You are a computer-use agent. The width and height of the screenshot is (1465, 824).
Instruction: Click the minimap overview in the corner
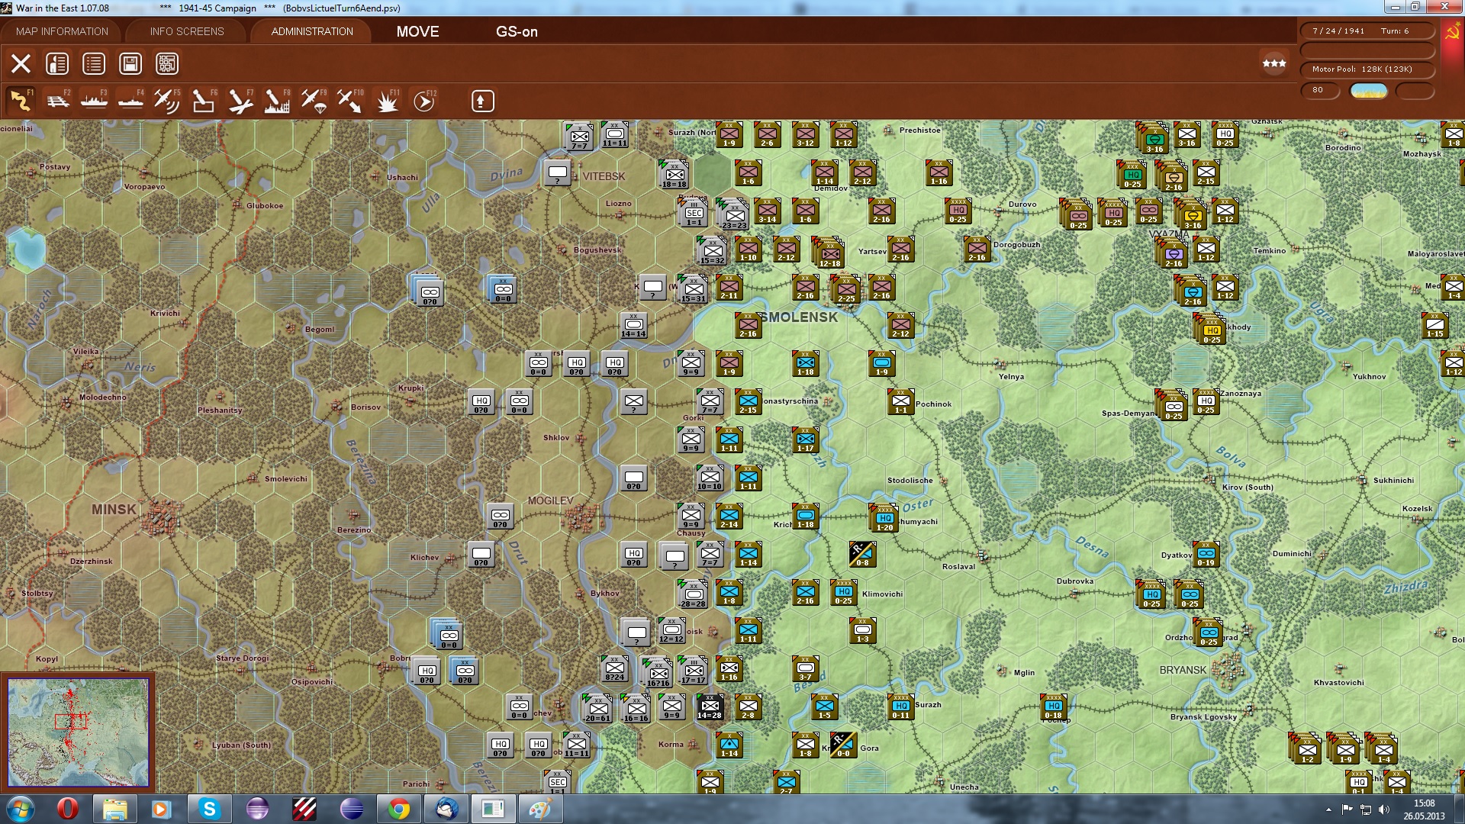coord(78,732)
